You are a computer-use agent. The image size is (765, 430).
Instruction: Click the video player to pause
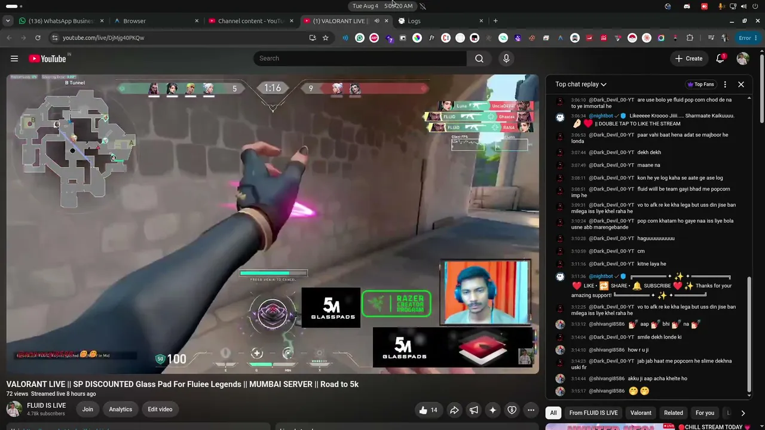pos(273,224)
